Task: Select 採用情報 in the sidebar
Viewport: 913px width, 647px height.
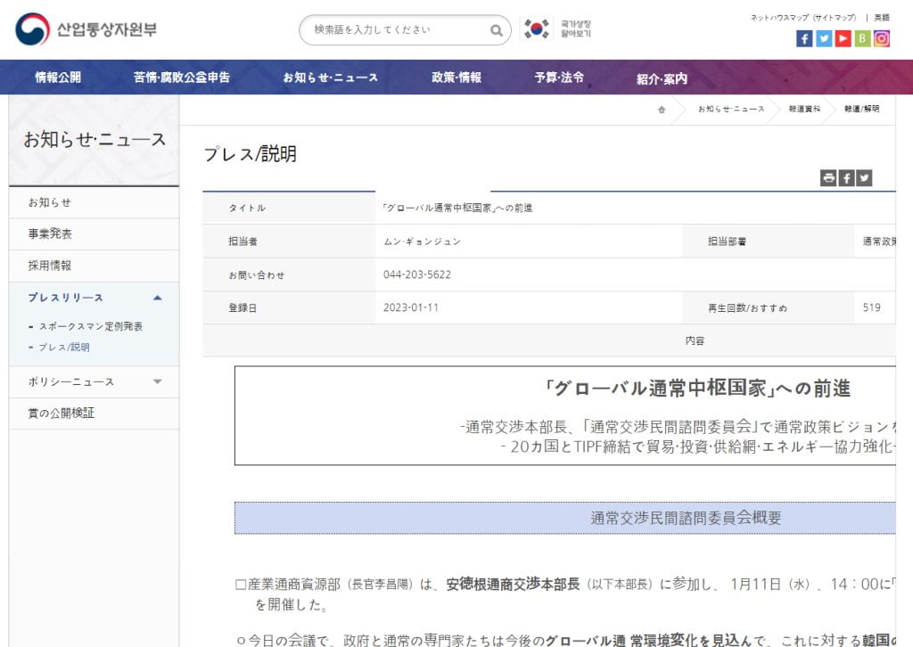Action: click(x=50, y=266)
